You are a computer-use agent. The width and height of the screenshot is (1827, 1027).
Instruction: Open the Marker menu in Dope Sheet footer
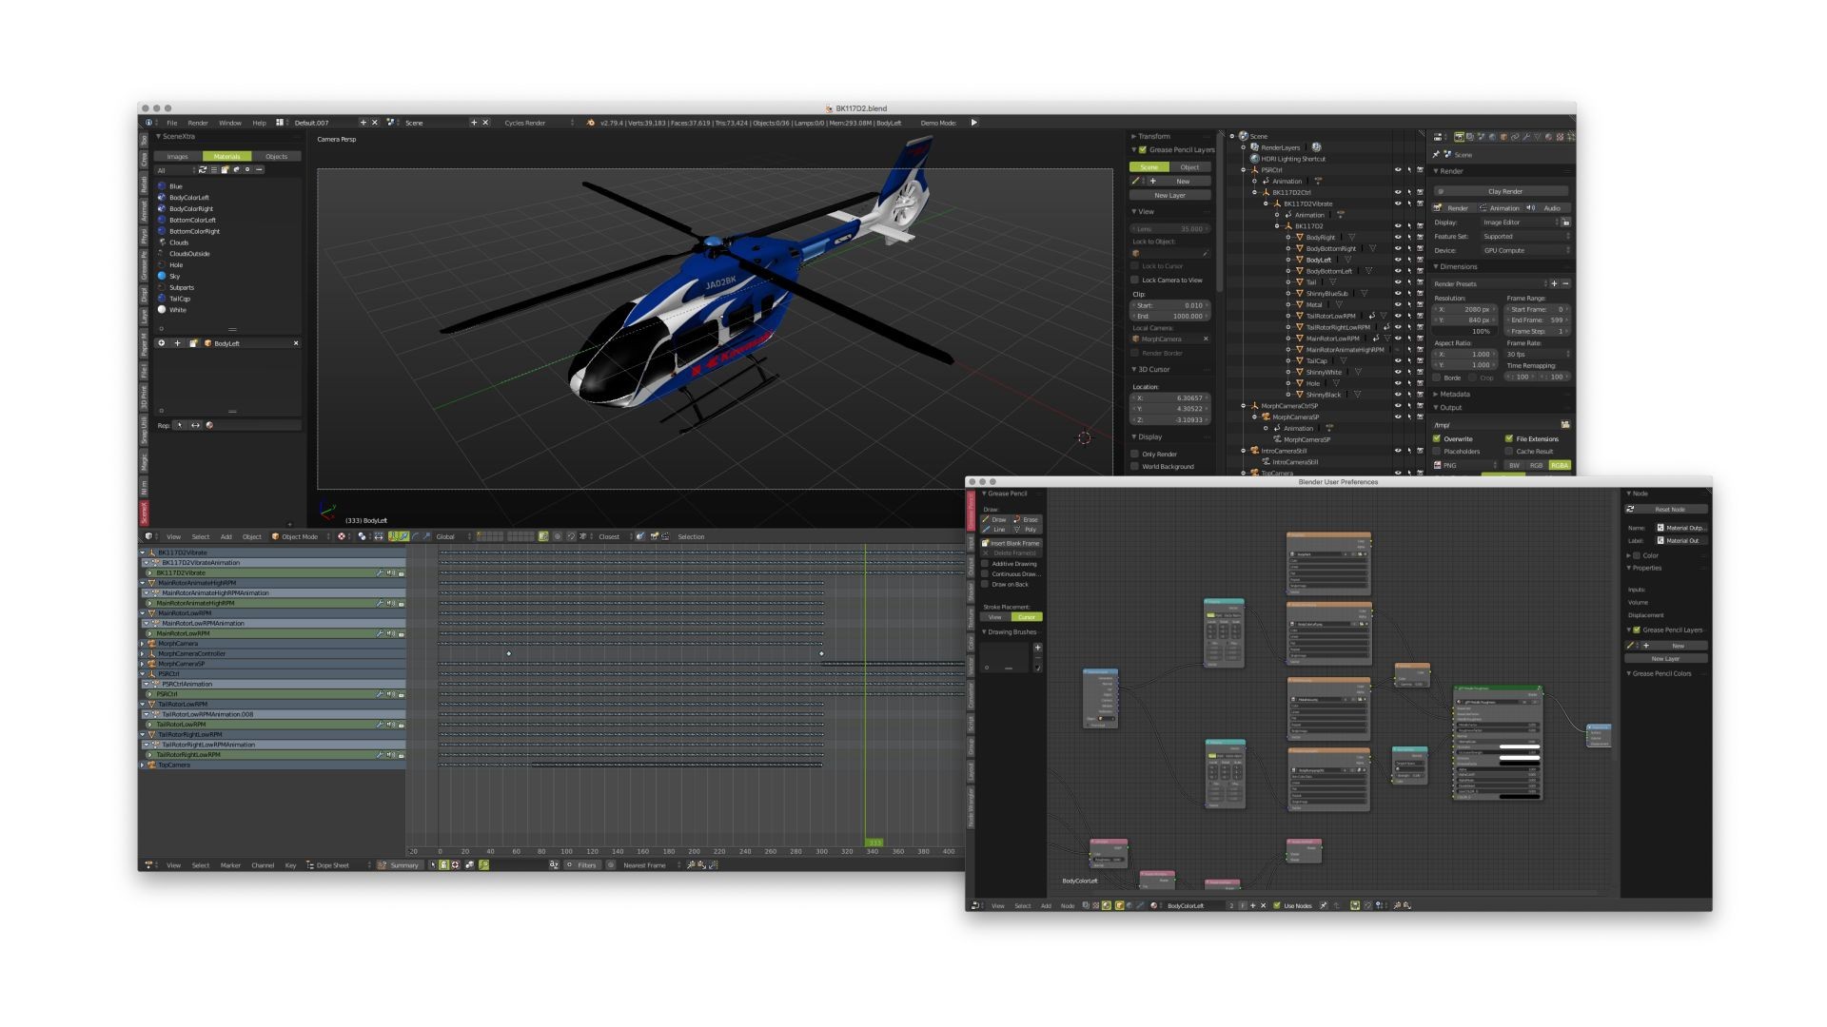(x=230, y=865)
